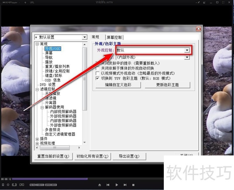
Task: Enable 关闭依赖于媒体的外观自动切换 checkbox
Action: pos(98,68)
